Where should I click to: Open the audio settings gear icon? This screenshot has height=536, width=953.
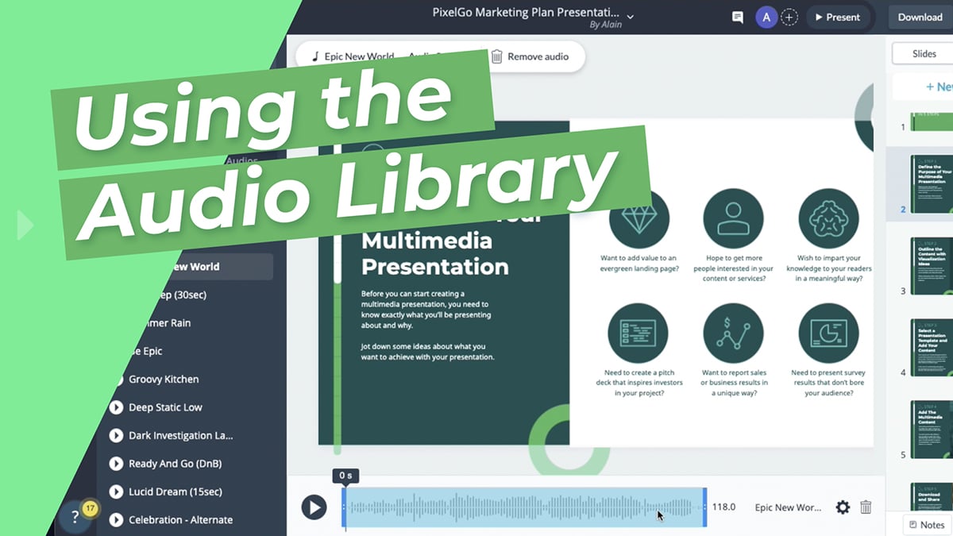843,507
